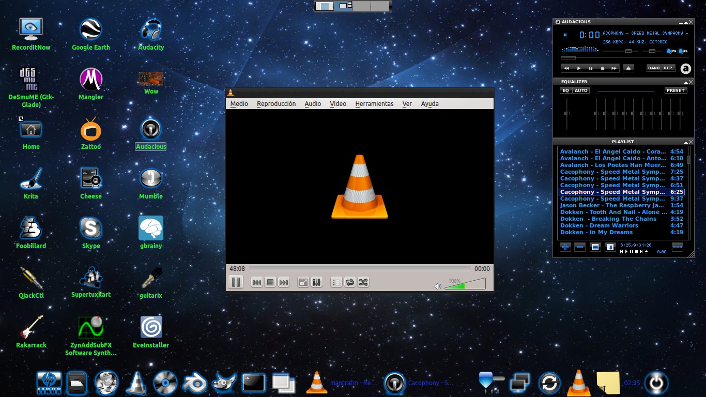
Task: Adjust Audacious balance slider
Action: click(652, 51)
